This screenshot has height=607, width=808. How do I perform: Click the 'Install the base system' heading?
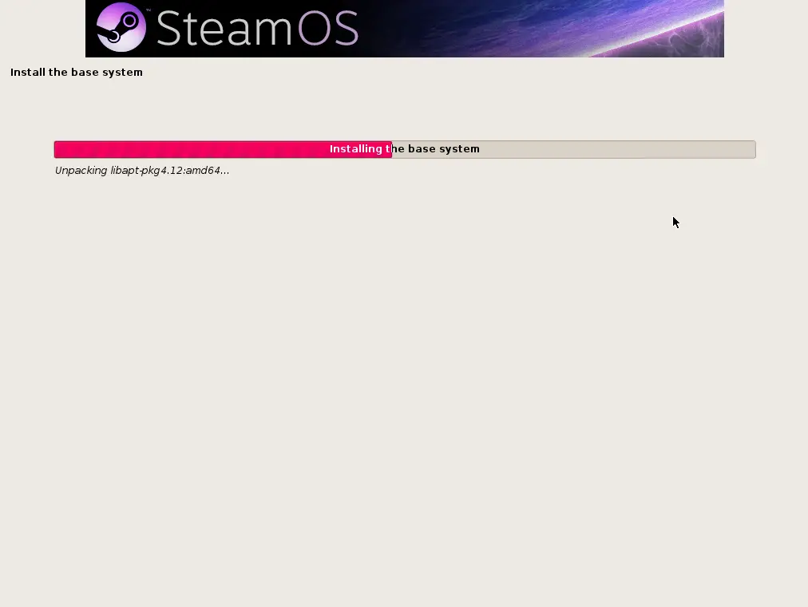(x=77, y=72)
